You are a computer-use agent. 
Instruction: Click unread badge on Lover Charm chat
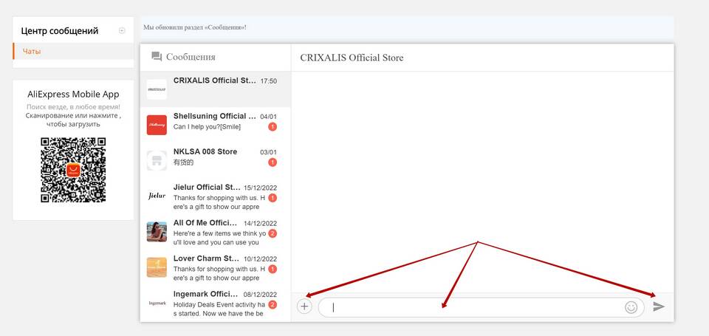(x=273, y=269)
